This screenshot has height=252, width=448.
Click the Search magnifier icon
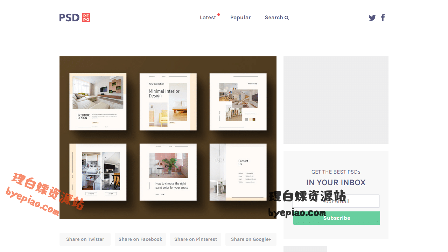coord(287,18)
